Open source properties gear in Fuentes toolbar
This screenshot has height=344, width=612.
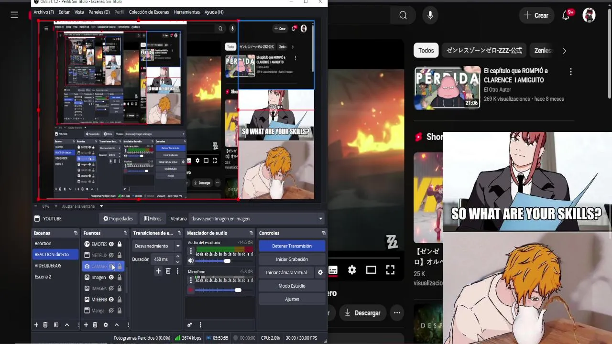point(106,325)
